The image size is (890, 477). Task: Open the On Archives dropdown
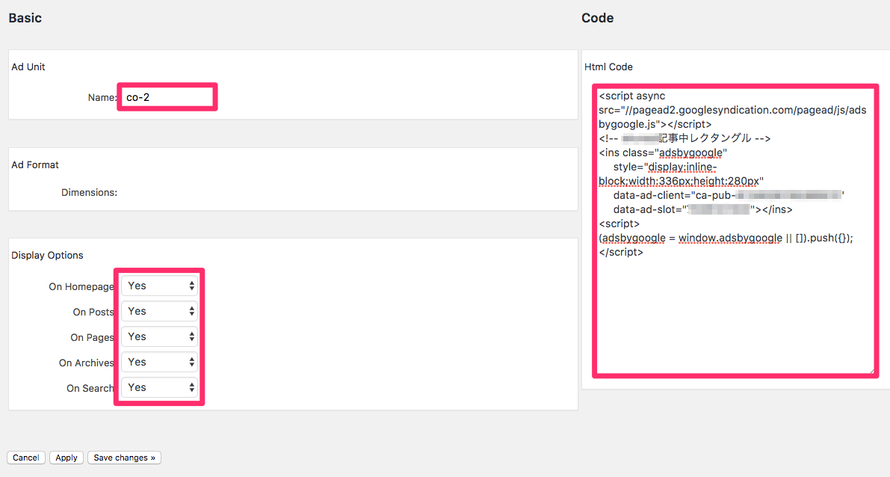coord(159,362)
